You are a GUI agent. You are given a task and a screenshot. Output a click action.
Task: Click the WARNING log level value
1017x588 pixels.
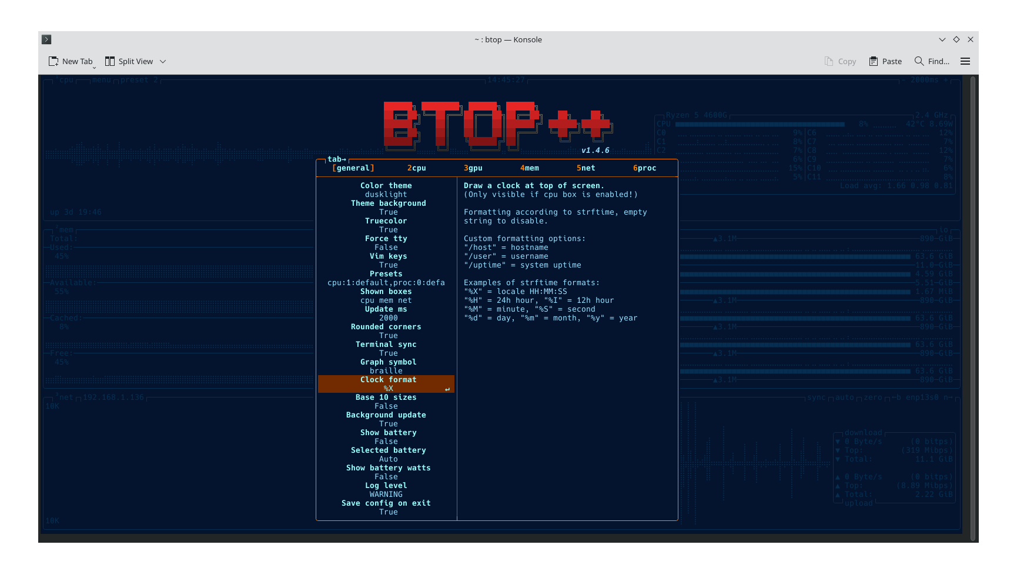386,495
